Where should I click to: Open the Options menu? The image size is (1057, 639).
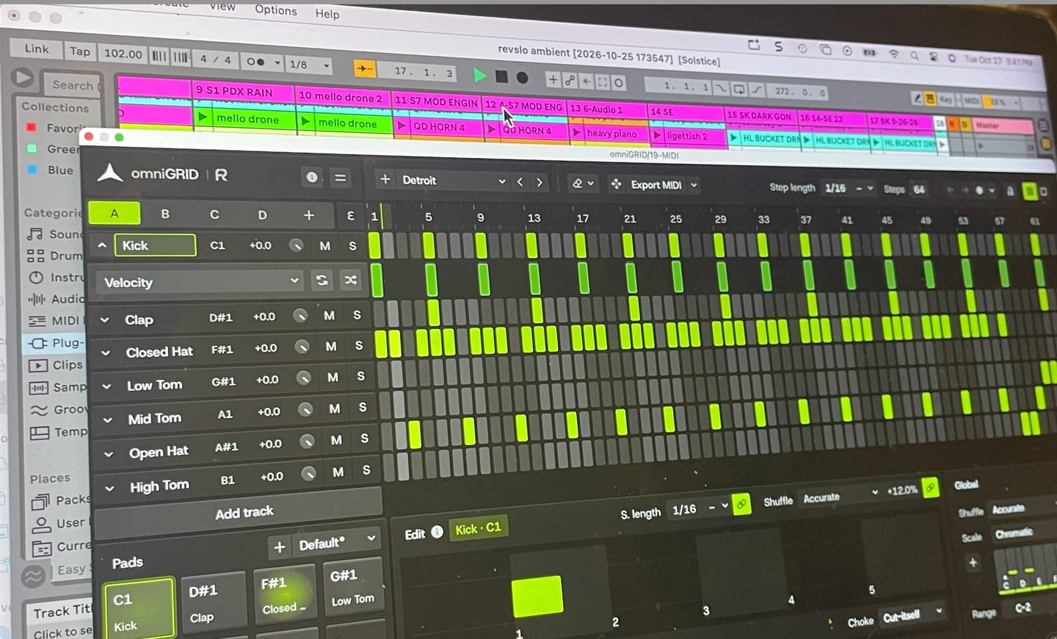(x=276, y=10)
